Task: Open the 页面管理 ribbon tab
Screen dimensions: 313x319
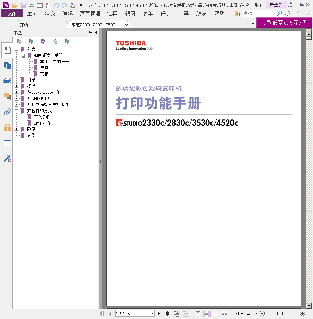Action: tap(90, 13)
